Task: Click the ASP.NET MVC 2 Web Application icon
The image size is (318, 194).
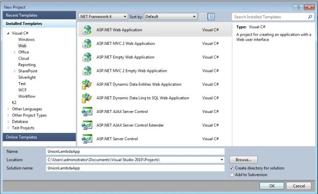Action: tap(87, 43)
